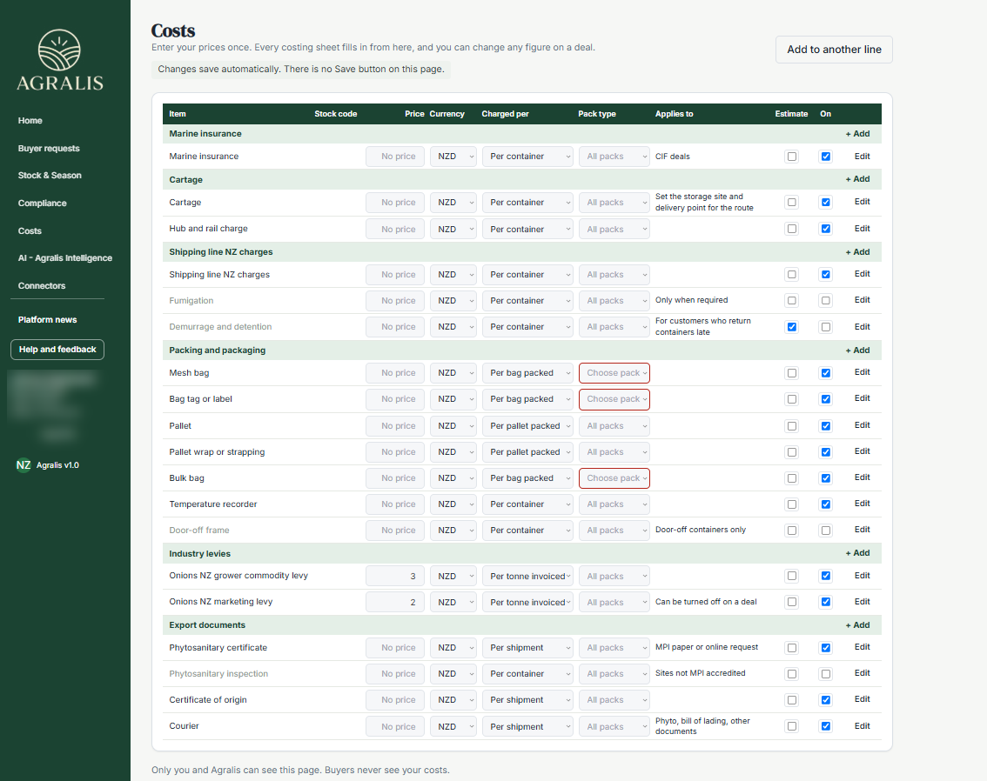
Task: Click 'Only when required' note
Action: pyautogui.click(x=691, y=300)
